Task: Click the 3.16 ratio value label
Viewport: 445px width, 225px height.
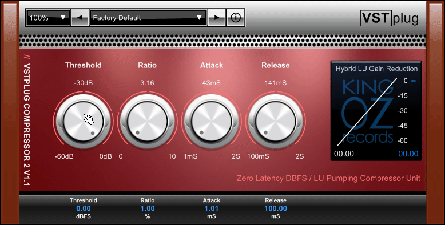Action: point(147,83)
